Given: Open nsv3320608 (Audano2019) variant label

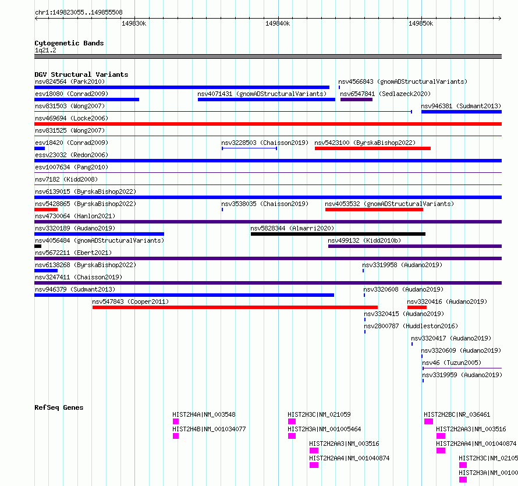Looking at the screenshot, I should tap(403, 289).
